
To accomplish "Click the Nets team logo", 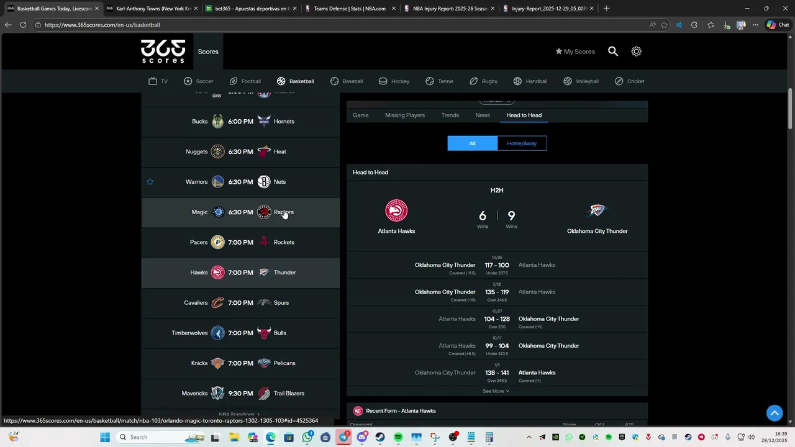I will [x=264, y=182].
